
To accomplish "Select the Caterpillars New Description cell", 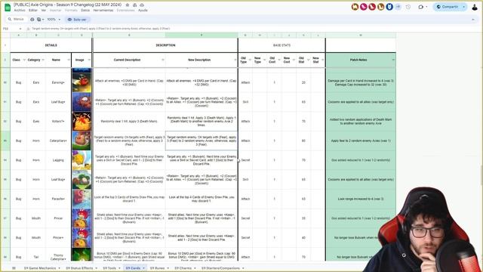I will (202, 141).
